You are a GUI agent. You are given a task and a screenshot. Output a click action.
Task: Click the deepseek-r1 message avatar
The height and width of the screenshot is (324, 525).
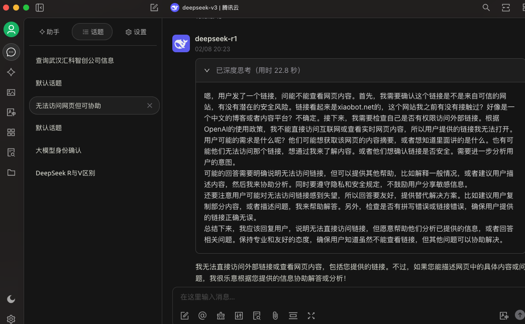181,44
